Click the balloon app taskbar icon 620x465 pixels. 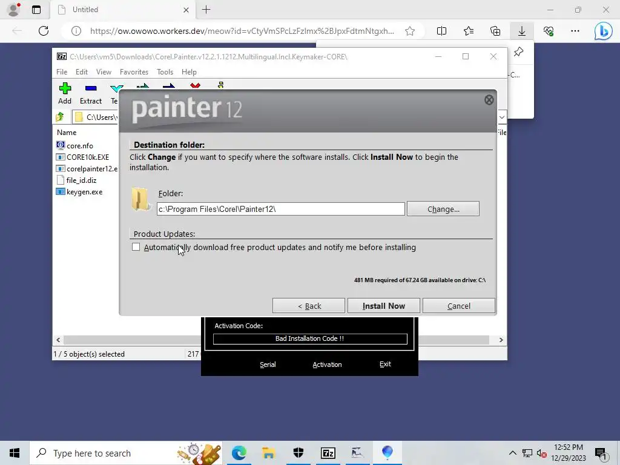coord(387,453)
